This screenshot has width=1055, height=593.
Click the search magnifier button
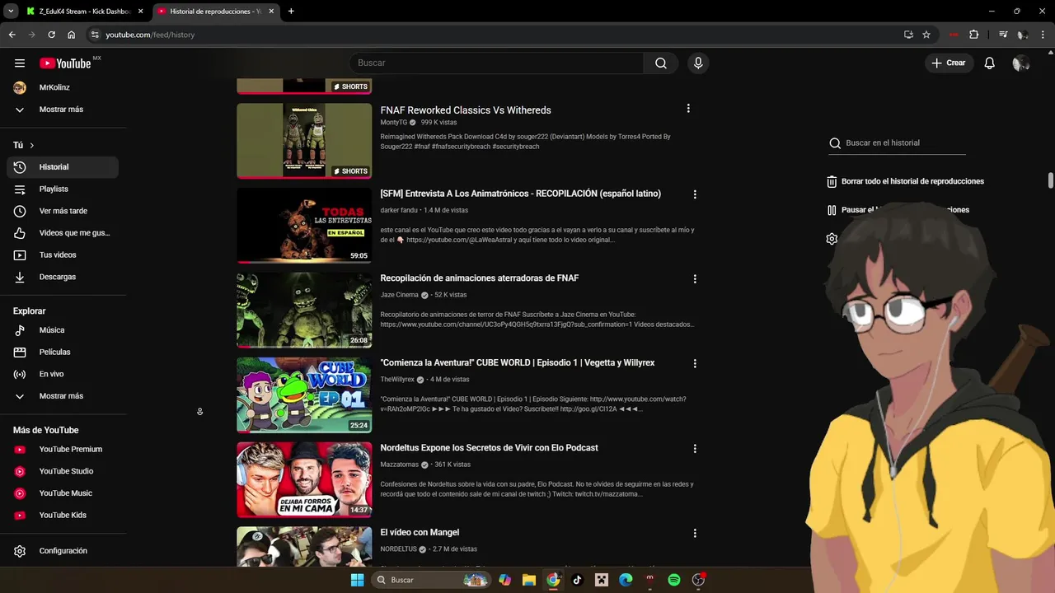tap(661, 63)
